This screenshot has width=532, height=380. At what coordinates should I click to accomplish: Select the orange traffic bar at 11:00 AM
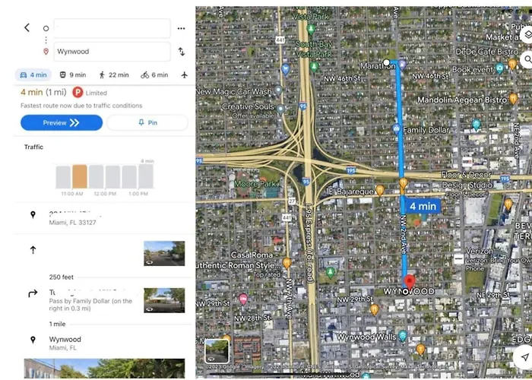(80, 176)
